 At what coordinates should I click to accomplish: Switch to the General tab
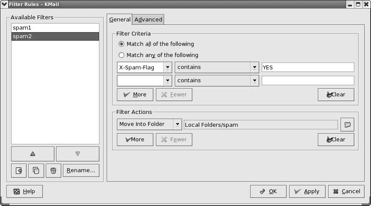click(x=120, y=20)
